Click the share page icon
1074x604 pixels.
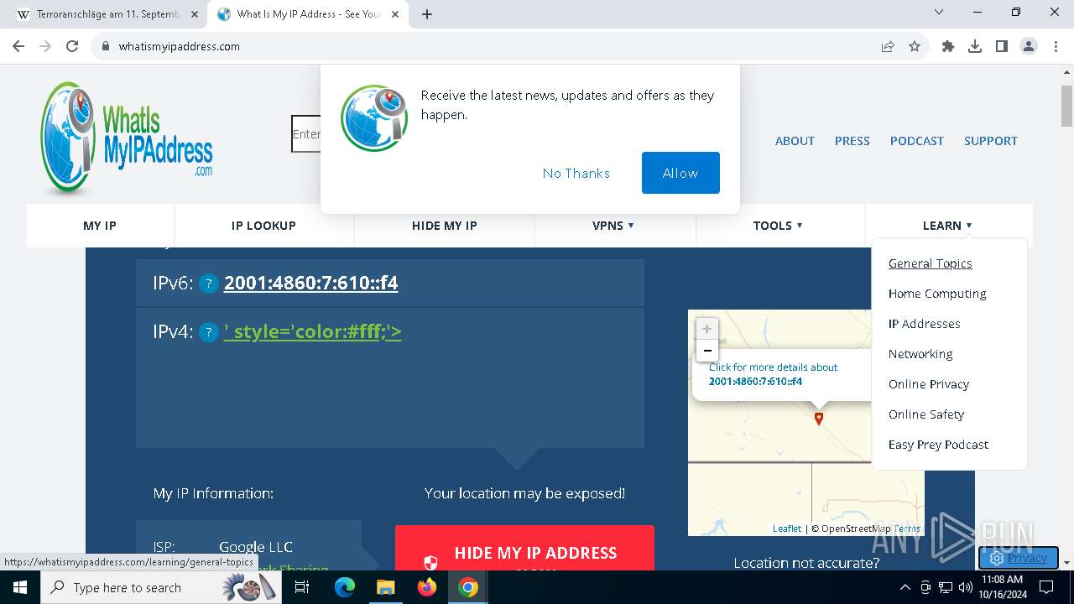888,46
